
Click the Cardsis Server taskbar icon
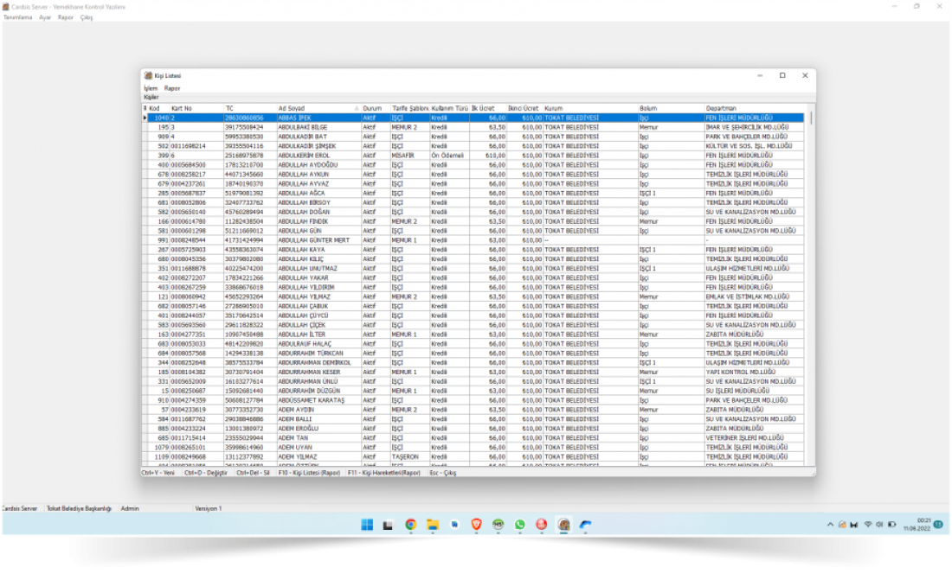pyautogui.click(x=563, y=525)
